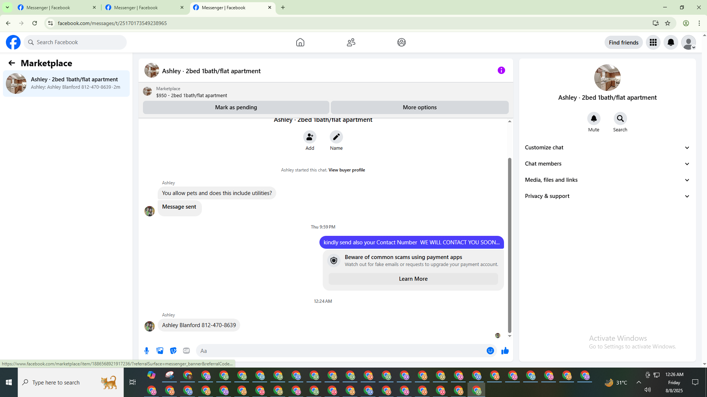Click Ashley Blanford 812-470-8639 message
This screenshot has height=397, width=707.
pyautogui.click(x=199, y=325)
